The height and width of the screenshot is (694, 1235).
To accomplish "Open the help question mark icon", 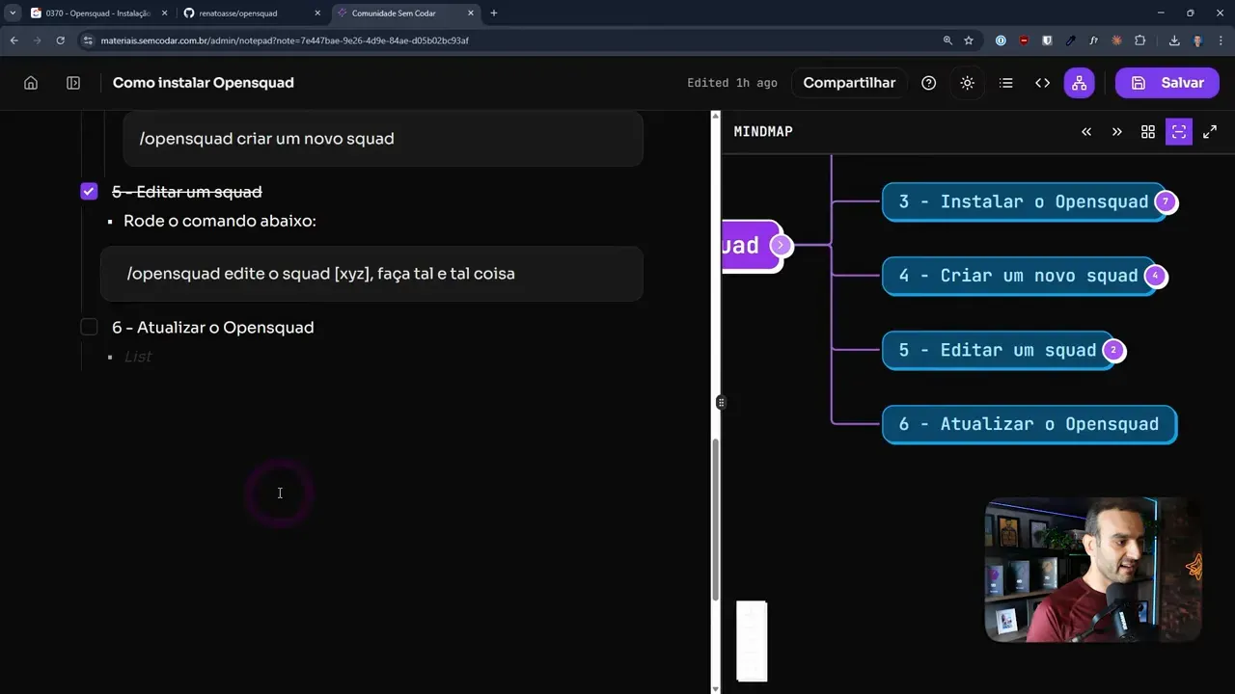I will 928,83.
